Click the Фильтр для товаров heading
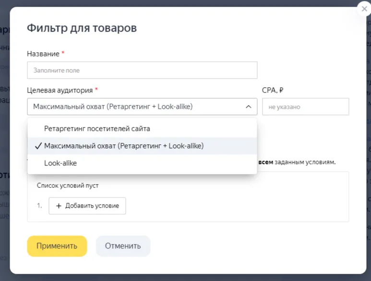371x281 pixels. coord(82,28)
